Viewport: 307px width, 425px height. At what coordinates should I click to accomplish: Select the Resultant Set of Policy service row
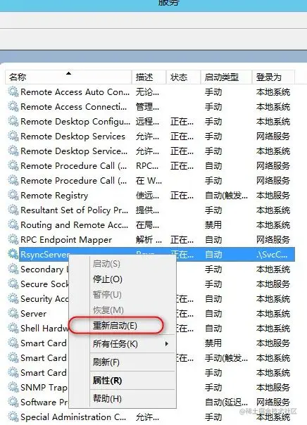click(150, 210)
